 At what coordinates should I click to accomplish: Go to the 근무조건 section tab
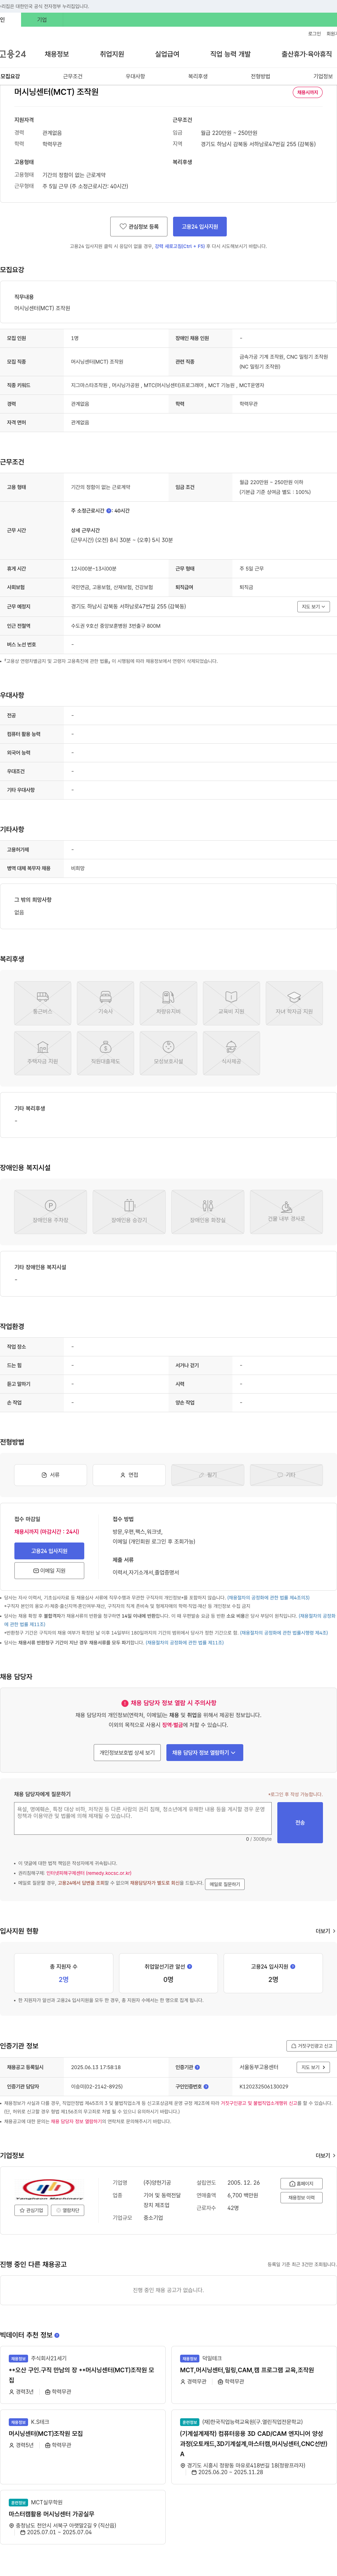coord(73,76)
